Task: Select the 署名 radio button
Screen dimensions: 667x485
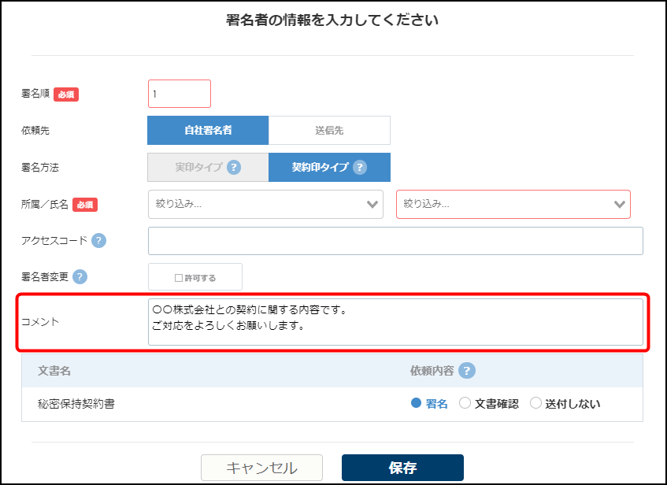Action: 416,403
